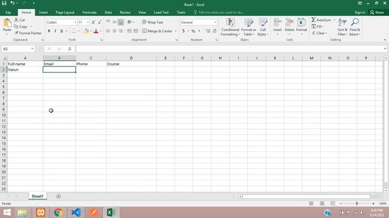Click the AutoSum sigma icon
389x218 pixels.
(314, 20)
